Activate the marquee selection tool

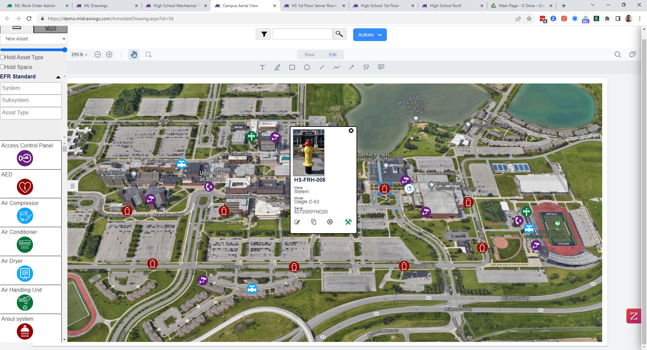[x=148, y=55]
